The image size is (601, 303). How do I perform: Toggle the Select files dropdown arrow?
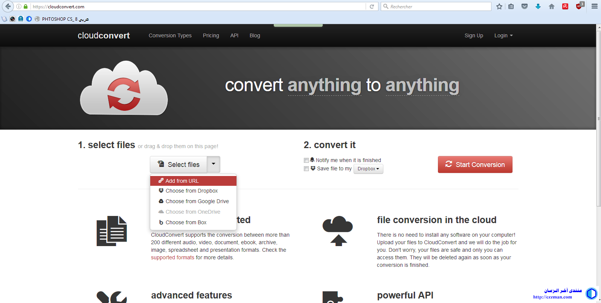(x=214, y=164)
